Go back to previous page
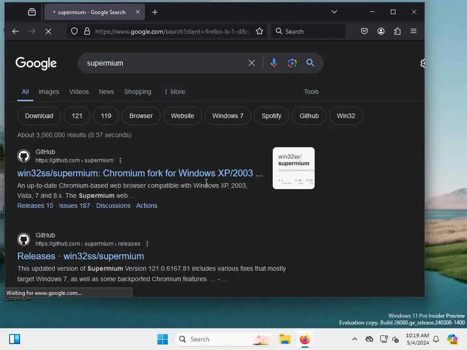Viewport: 467px width, 350px height. 16,31
